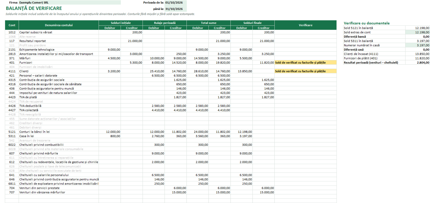Viewport: 430px width, 203px height.
Task: Select the "Rezultatul reportat" account name
Action: (x=33, y=41)
